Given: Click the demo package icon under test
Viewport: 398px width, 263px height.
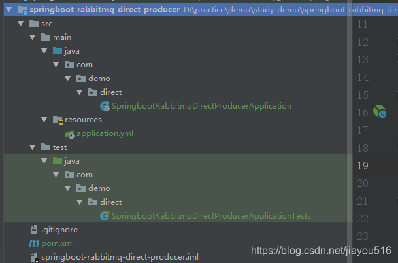Looking at the screenshot, I should tap(81, 188).
